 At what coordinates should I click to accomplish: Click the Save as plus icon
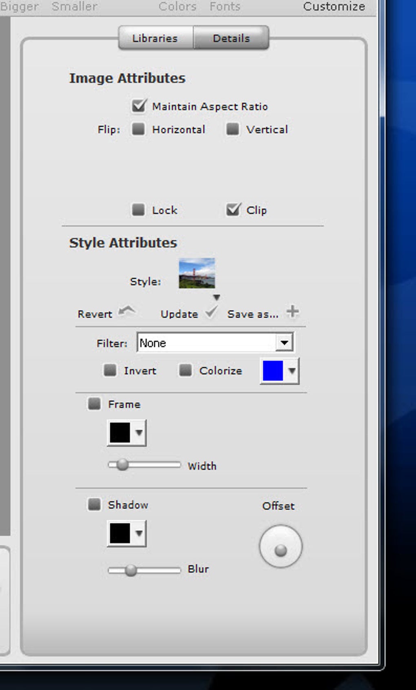pyautogui.click(x=292, y=312)
